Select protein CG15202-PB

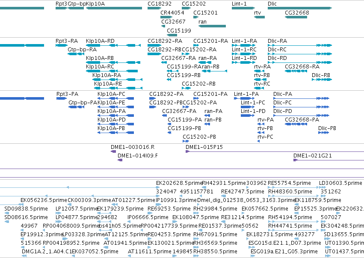coord(186,142)
